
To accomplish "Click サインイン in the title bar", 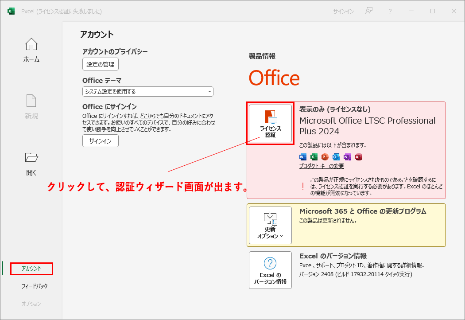I will coord(343,11).
